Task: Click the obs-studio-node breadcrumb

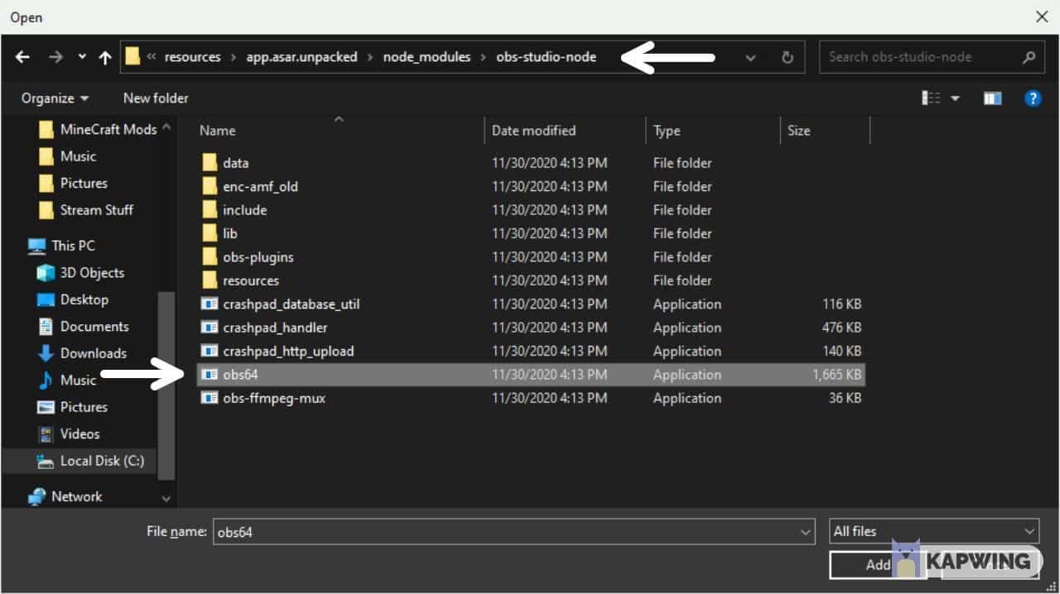Action: 546,57
